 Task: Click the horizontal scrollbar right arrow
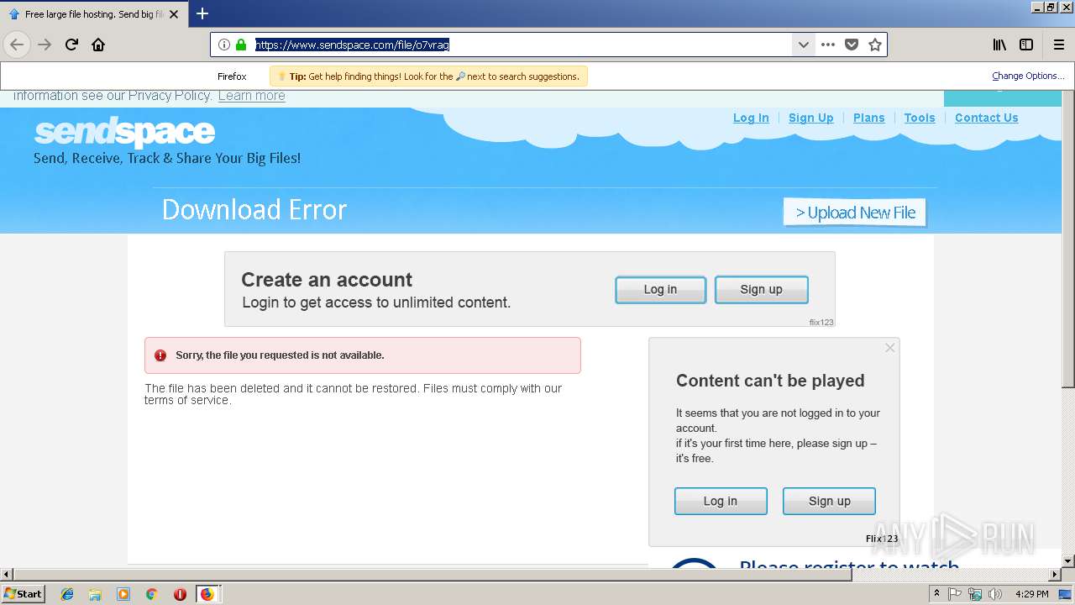pos(1055,575)
